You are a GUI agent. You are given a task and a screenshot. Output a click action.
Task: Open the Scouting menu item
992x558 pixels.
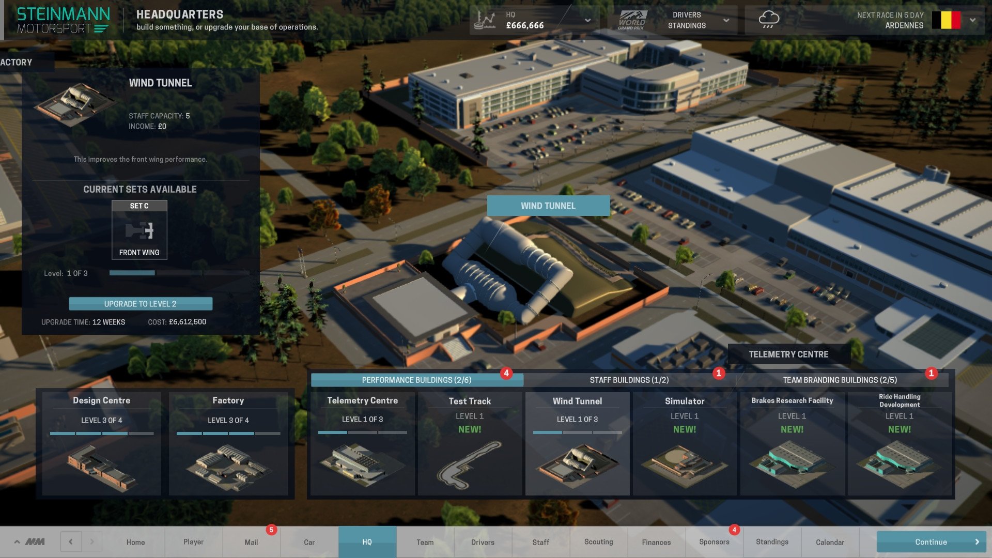pos(598,541)
